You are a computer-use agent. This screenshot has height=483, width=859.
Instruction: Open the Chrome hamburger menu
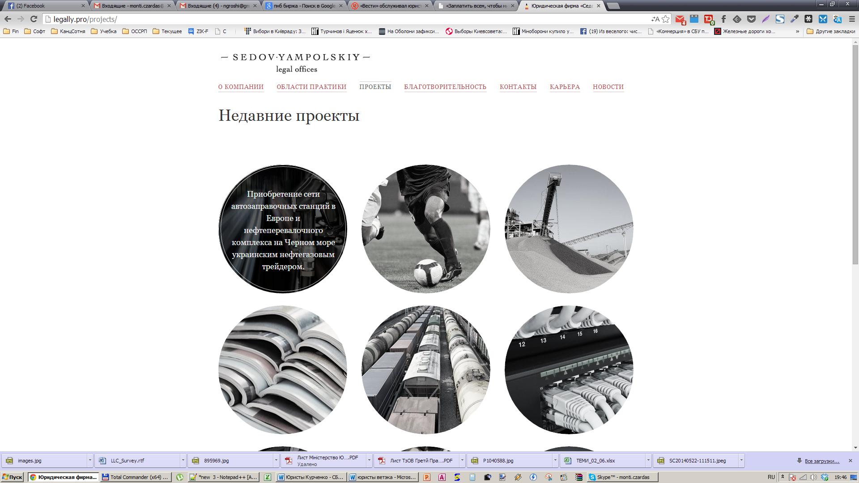851,19
